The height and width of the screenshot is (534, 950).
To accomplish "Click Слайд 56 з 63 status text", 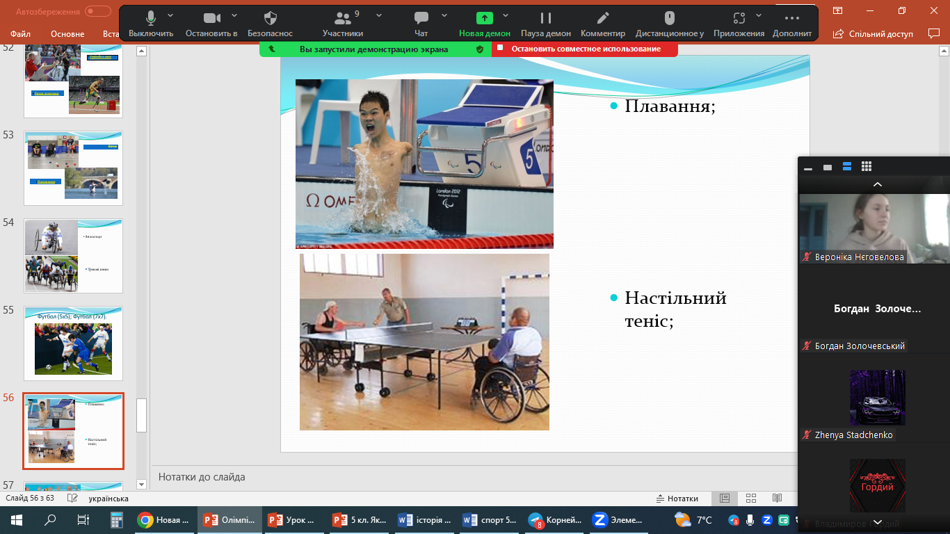I will pyautogui.click(x=30, y=499).
